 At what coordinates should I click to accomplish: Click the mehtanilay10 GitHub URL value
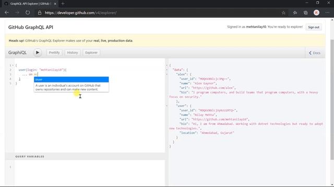220,119
